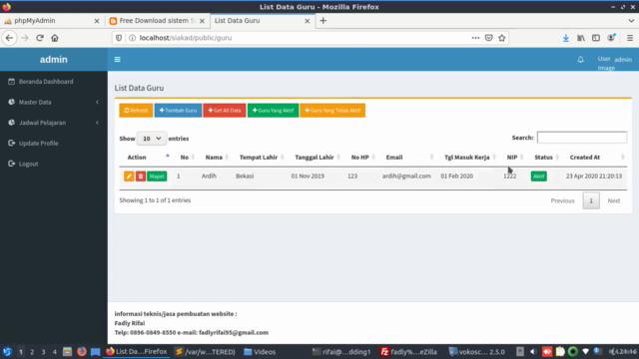The image size is (639, 359).
Task: Go to Previous page of table
Action: point(562,200)
